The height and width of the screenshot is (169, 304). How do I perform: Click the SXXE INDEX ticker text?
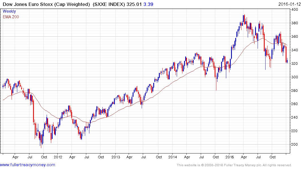[x=109, y=4]
